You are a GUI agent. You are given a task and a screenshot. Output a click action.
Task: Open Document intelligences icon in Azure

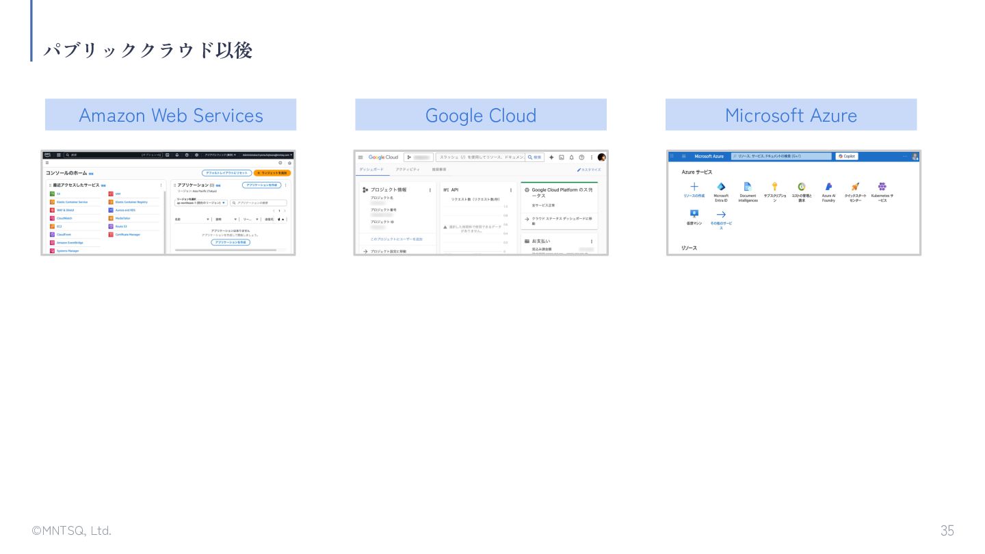(x=748, y=187)
